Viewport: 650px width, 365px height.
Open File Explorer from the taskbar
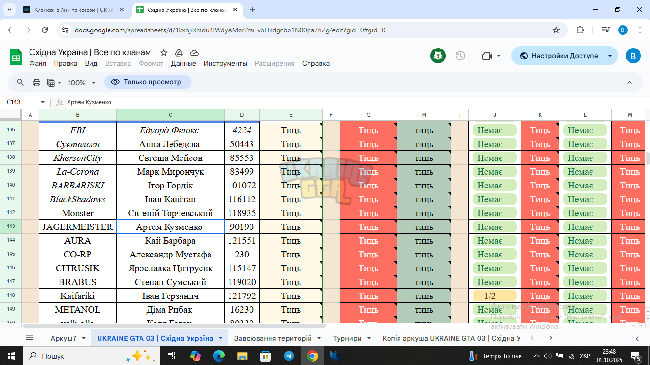pyautogui.click(x=242, y=355)
